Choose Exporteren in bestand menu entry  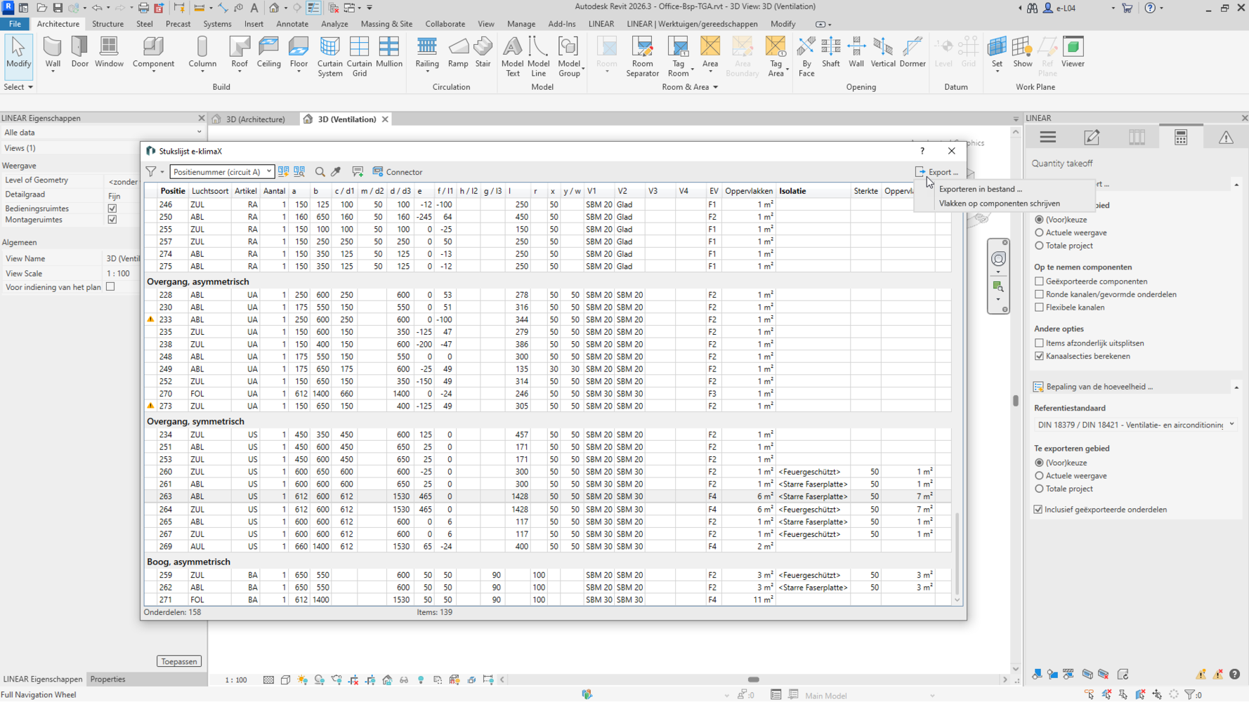980,189
